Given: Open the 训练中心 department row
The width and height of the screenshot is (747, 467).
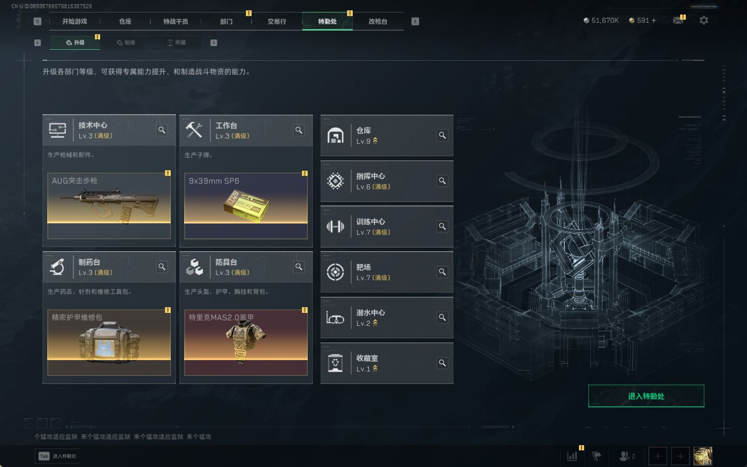Looking at the screenshot, I should 387,227.
